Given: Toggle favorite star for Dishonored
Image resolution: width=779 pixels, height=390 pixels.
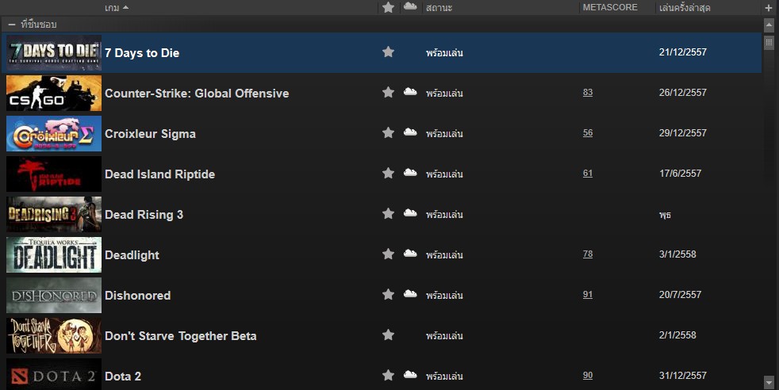Looking at the screenshot, I should [x=388, y=295].
